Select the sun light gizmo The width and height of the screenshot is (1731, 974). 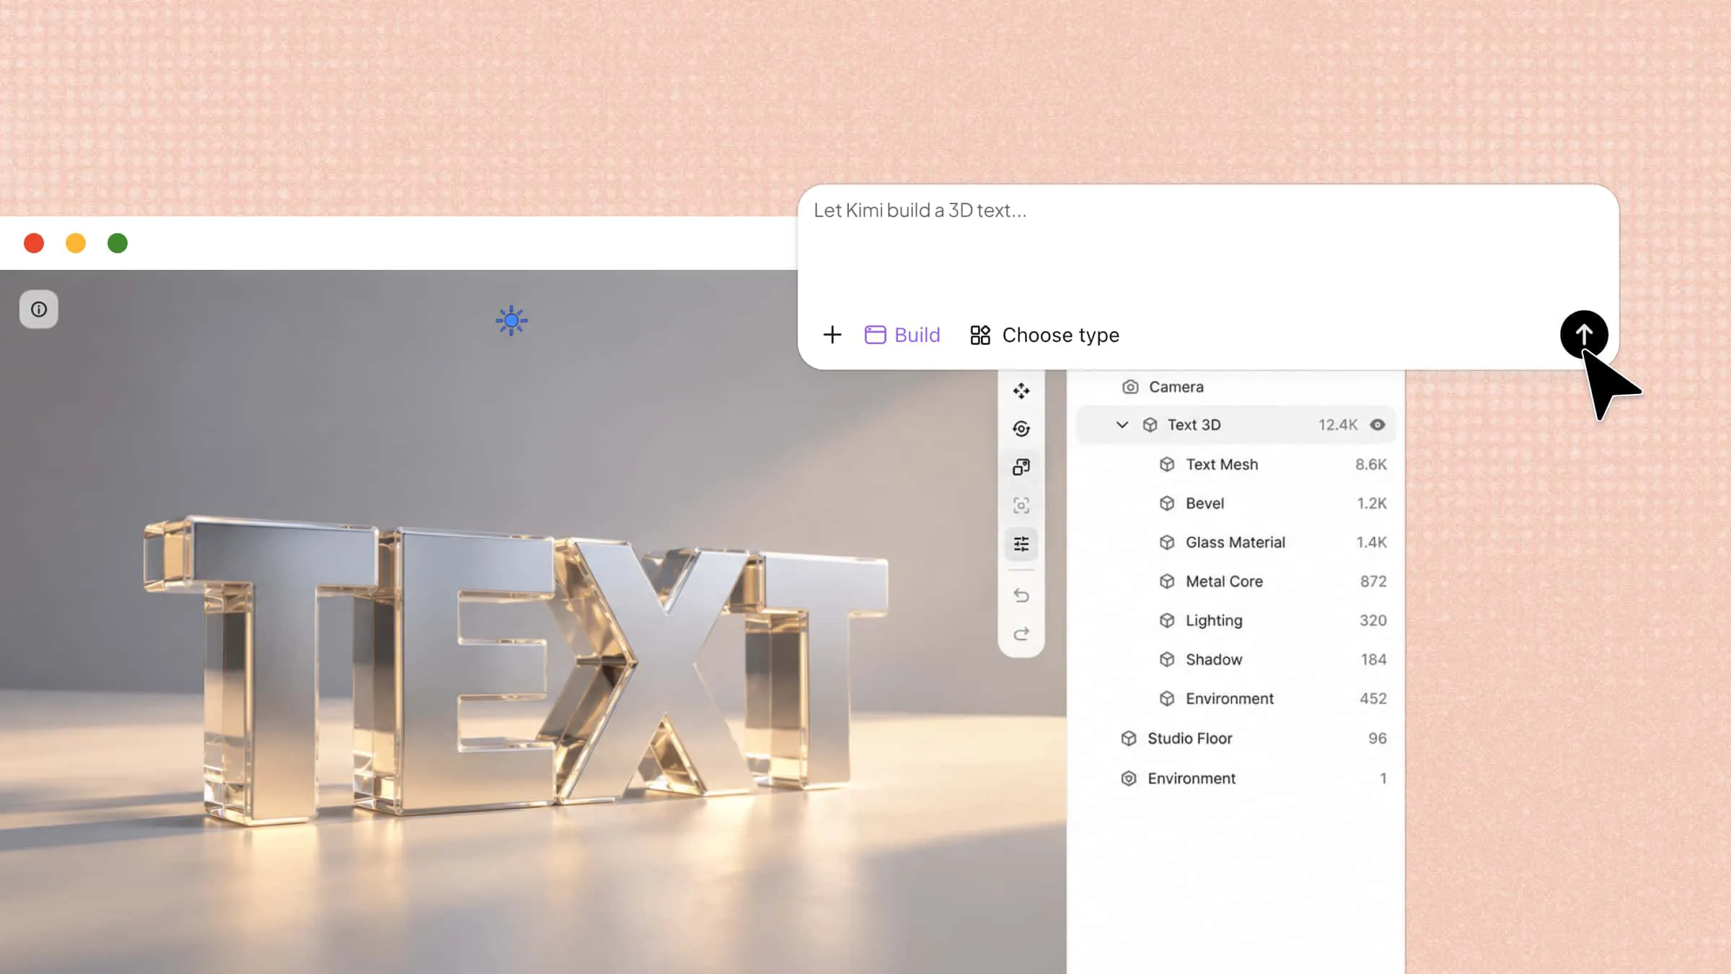click(x=511, y=320)
